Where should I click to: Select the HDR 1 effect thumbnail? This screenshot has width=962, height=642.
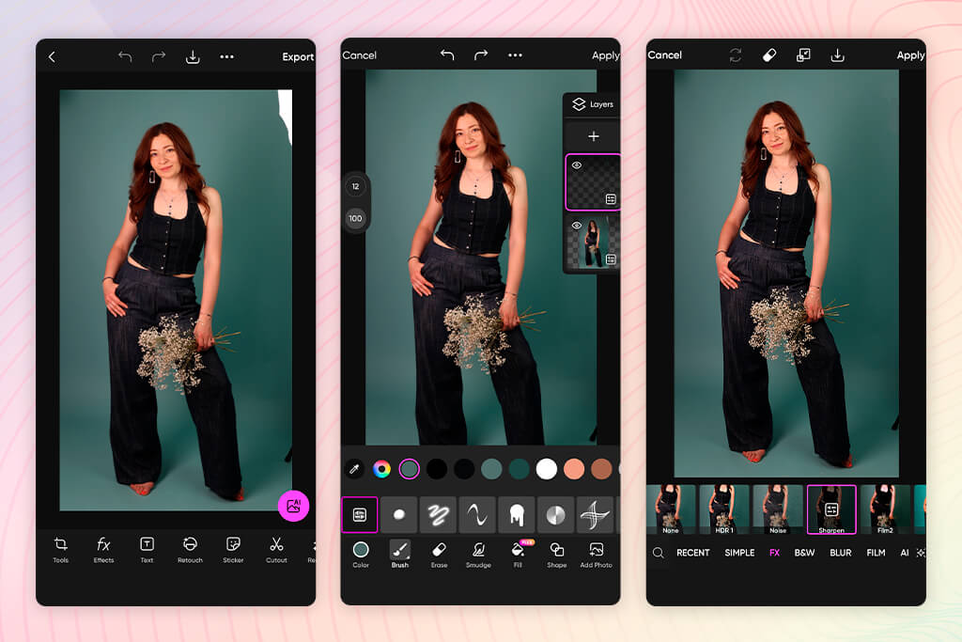(x=724, y=509)
